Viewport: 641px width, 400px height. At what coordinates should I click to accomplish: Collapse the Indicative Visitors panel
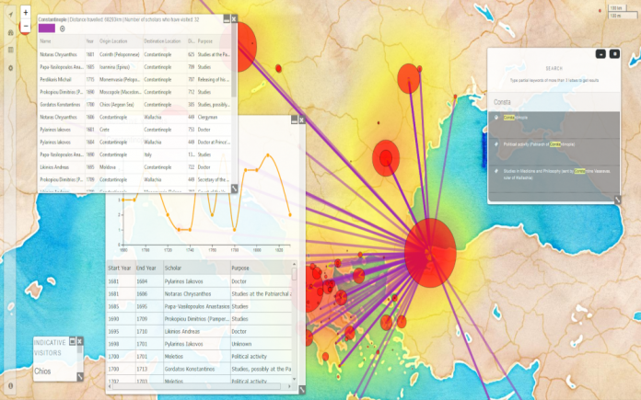click(x=73, y=341)
